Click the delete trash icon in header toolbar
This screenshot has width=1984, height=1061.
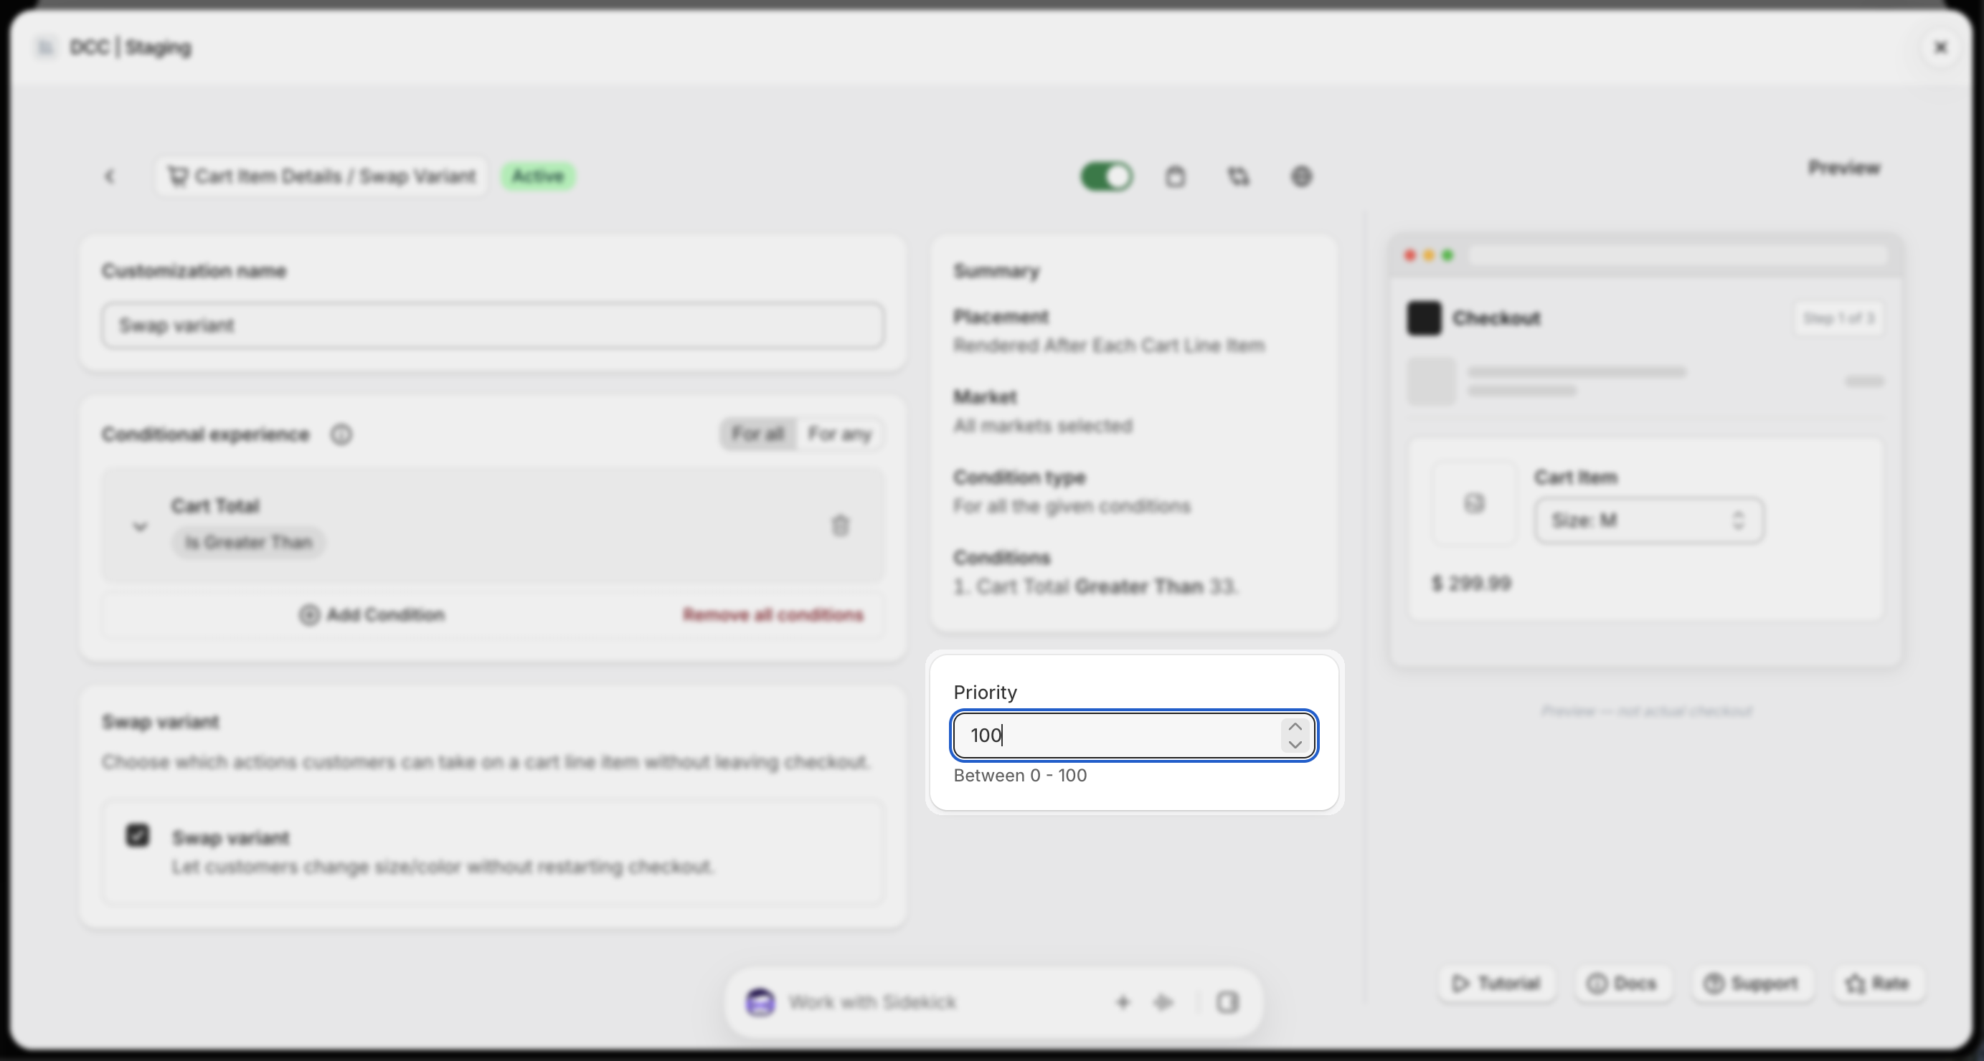coord(1174,176)
